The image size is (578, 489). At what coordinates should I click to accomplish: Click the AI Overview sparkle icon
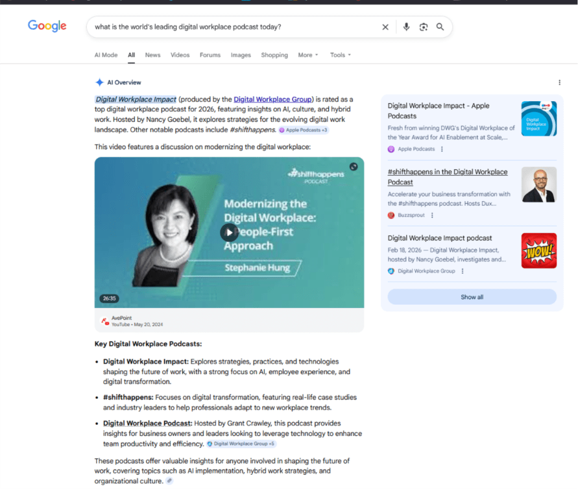[x=99, y=82]
